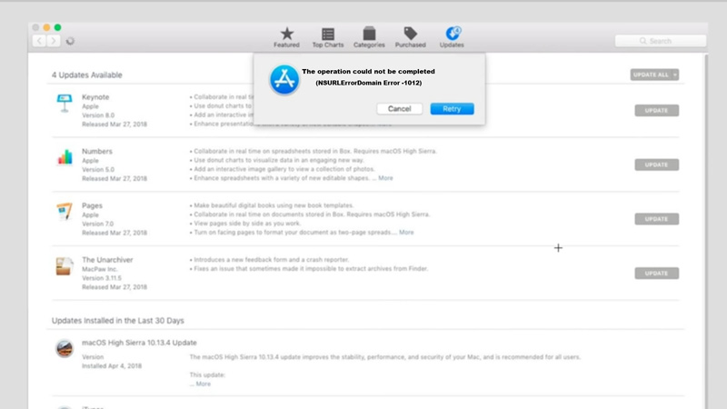Click the forward navigation arrow
Viewport: 727px width, 409px height.
[54, 41]
